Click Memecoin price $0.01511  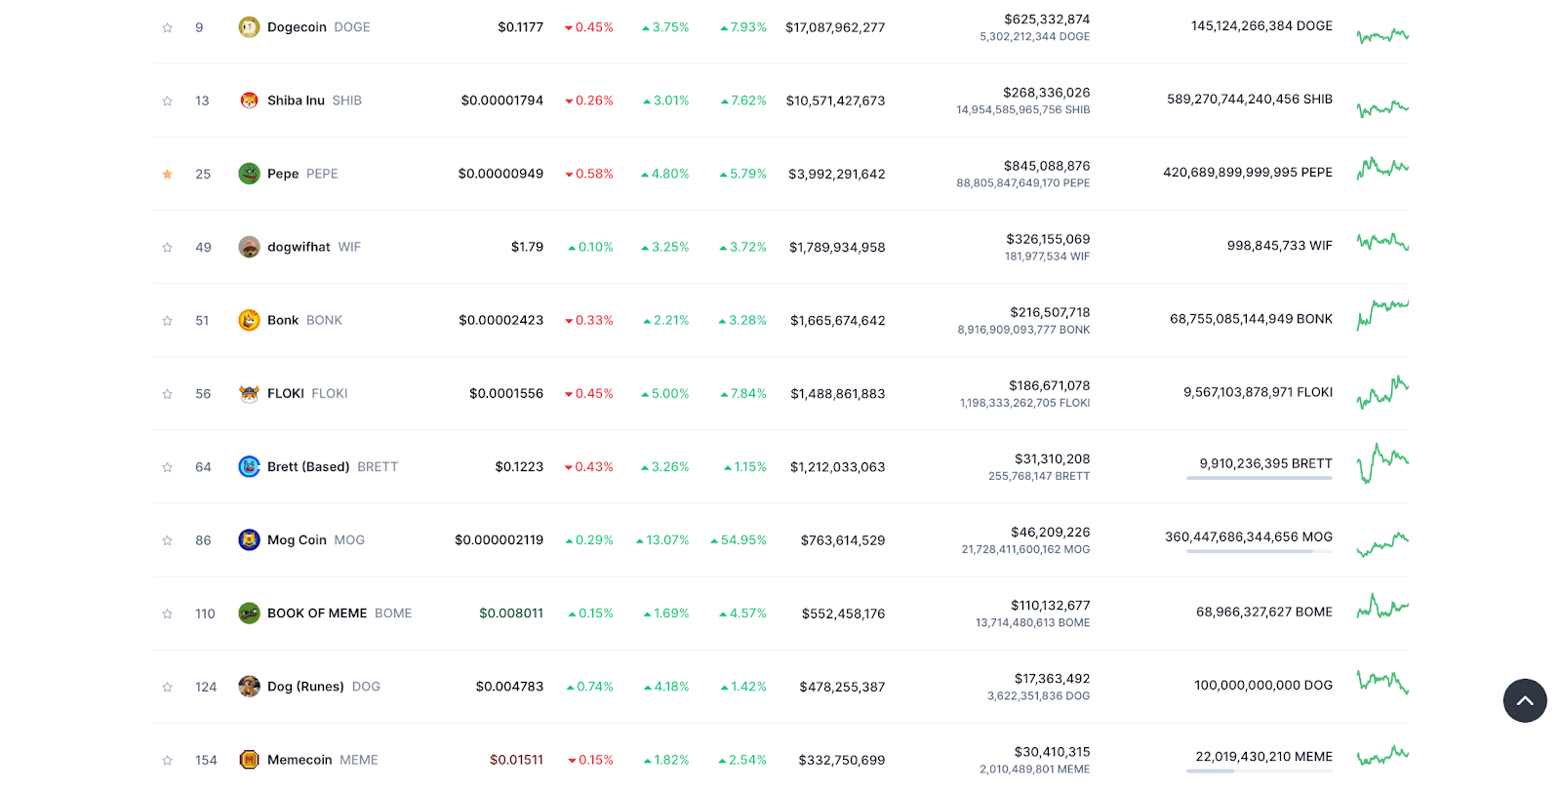516,759
